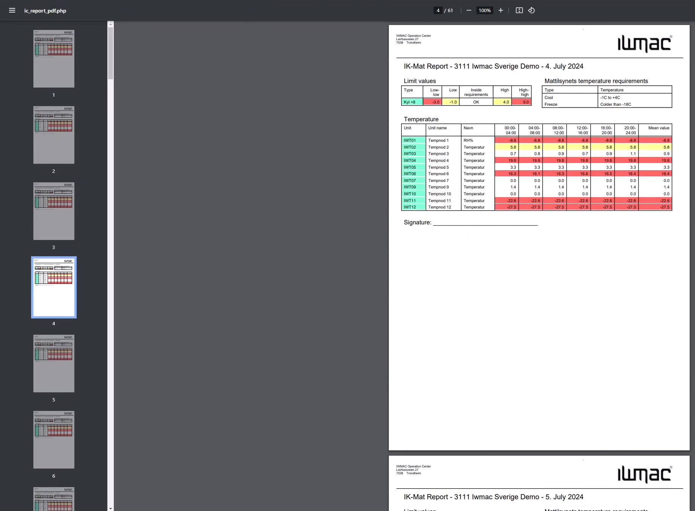Click the thumbnail scrollbar up arrow
This screenshot has height=511, width=695.
click(110, 24)
